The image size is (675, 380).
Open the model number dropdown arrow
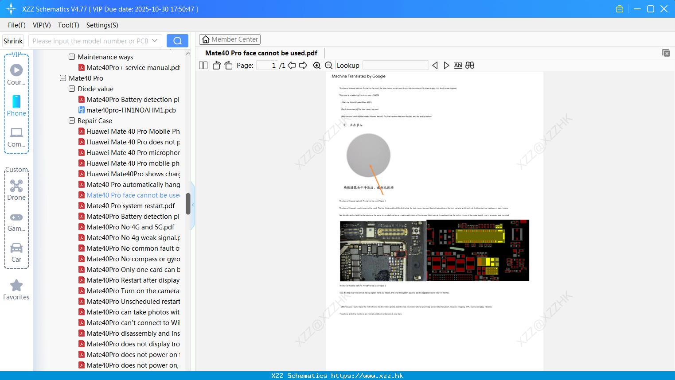tap(155, 41)
